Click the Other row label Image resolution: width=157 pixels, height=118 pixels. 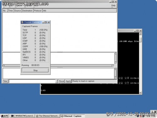click(25, 60)
